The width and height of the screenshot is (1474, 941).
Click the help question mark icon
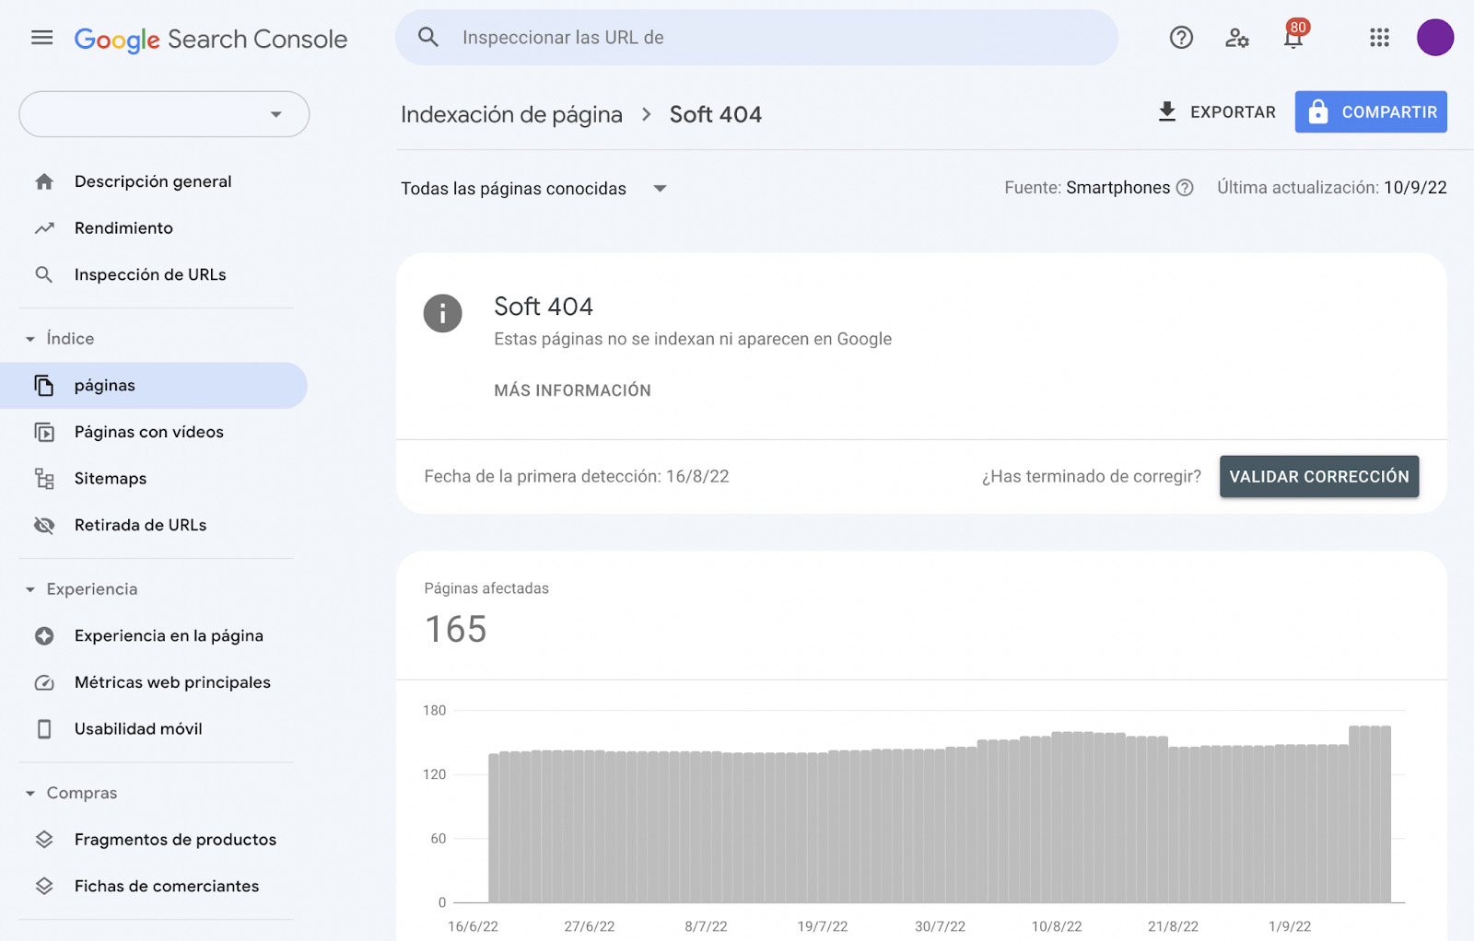click(1181, 38)
